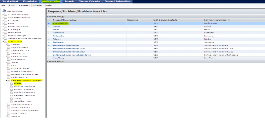Click the Notifications folder icon
The height and width of the screenshot is (120, 265).
coord(6,33)
